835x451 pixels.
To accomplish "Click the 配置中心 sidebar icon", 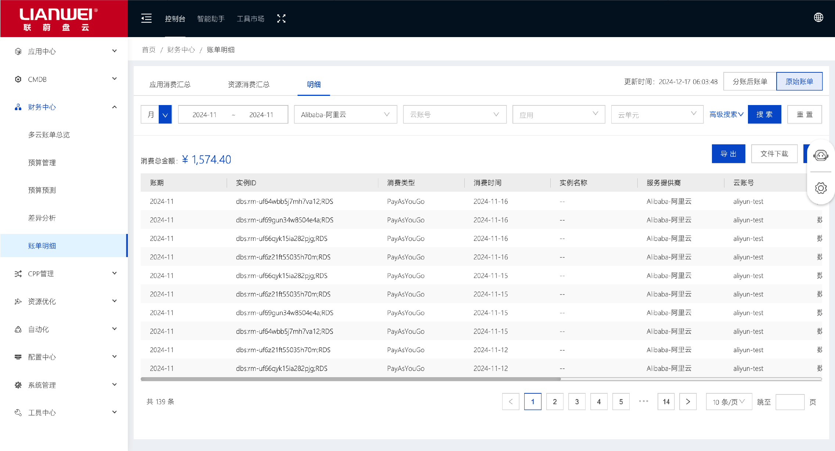I will pyautogui.click(x=18, y=357).
